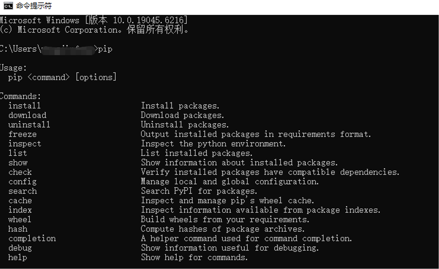This screenshot has height=269, width=439.
Task: Click the 'check' command in list
Action: tap(20, 172)
